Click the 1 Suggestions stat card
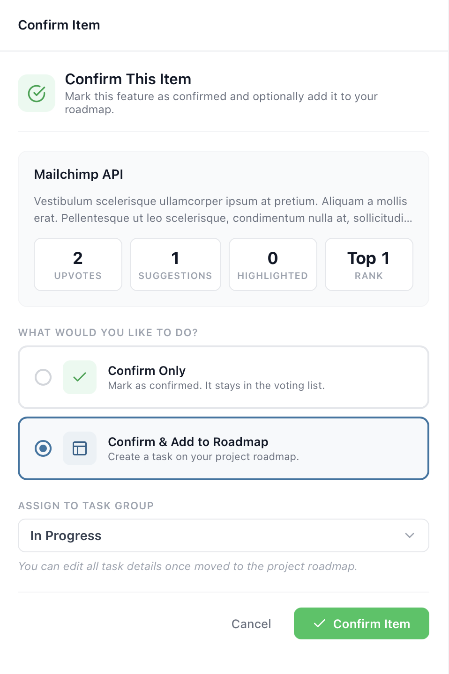Viewport: 449px width, 674px height. 175,264
